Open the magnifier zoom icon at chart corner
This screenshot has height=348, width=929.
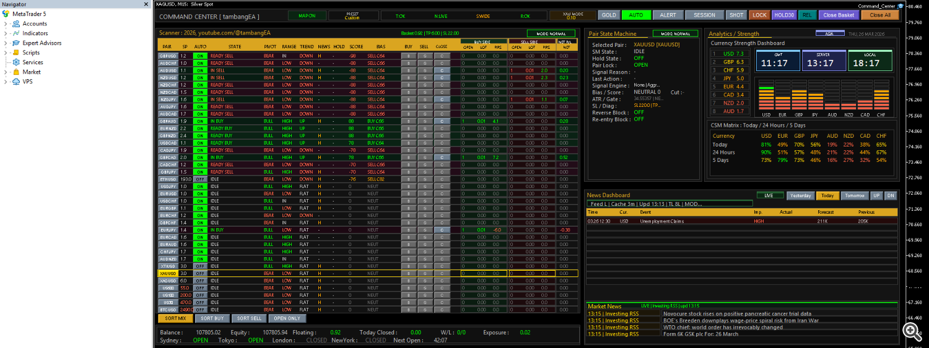click(x=910, y=331)
